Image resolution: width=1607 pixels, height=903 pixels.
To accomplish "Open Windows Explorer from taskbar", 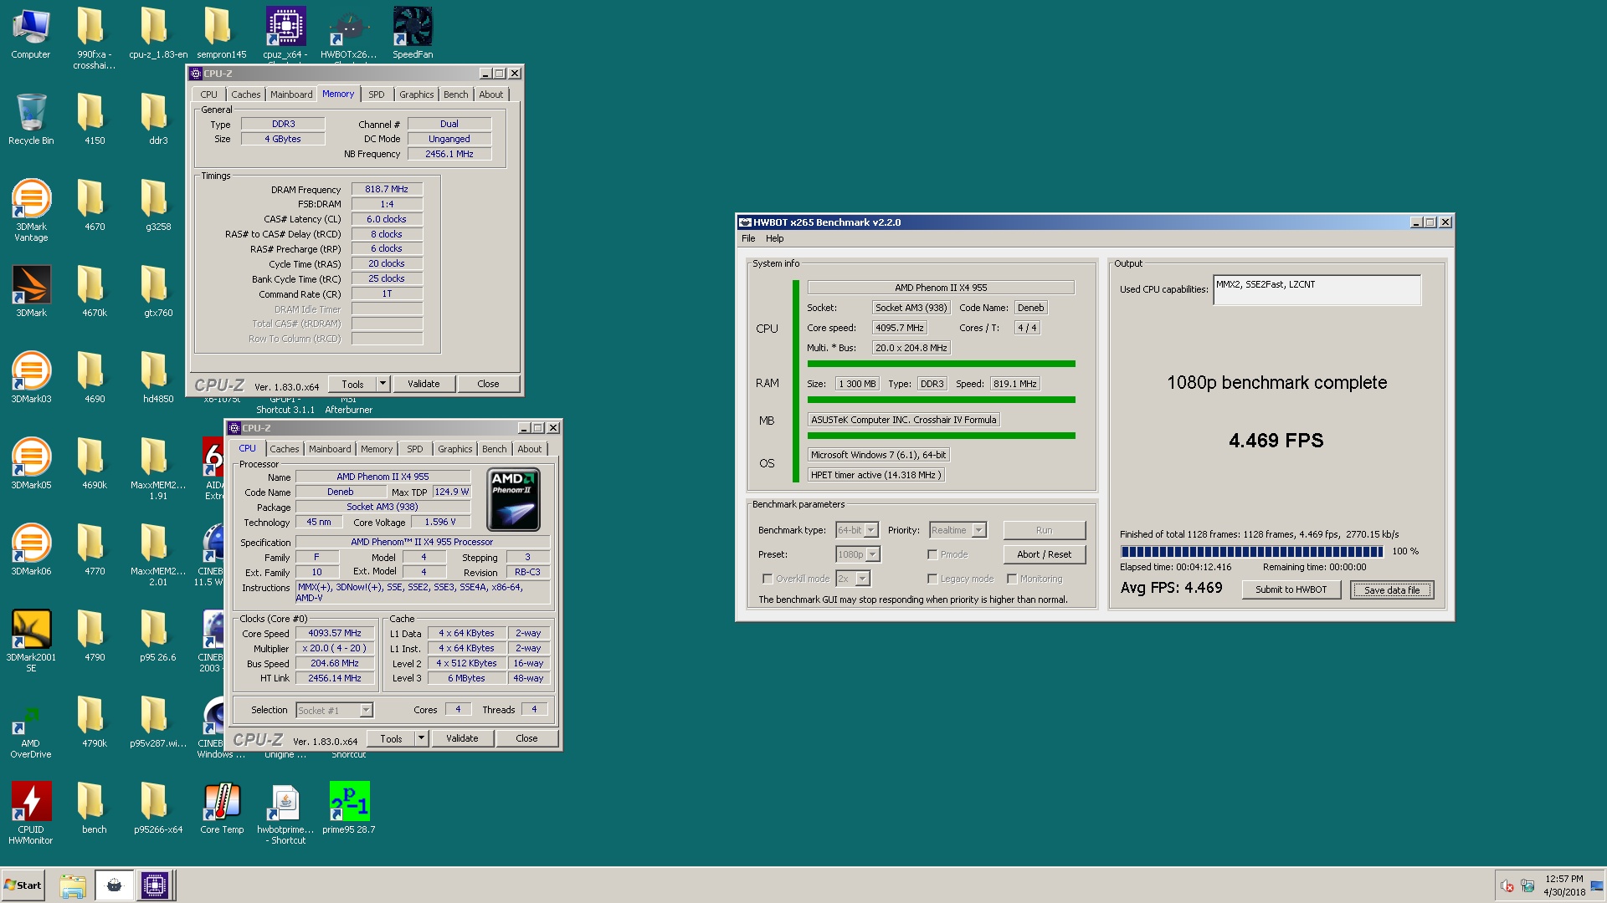I will tap(73, 885).
